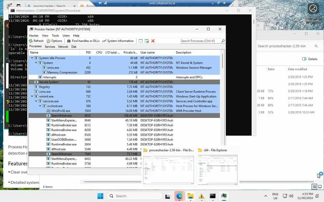
Task: Select RuntimeBroker.exe with PID 9212
Action: pyautogui.click(x=124, y=125)
